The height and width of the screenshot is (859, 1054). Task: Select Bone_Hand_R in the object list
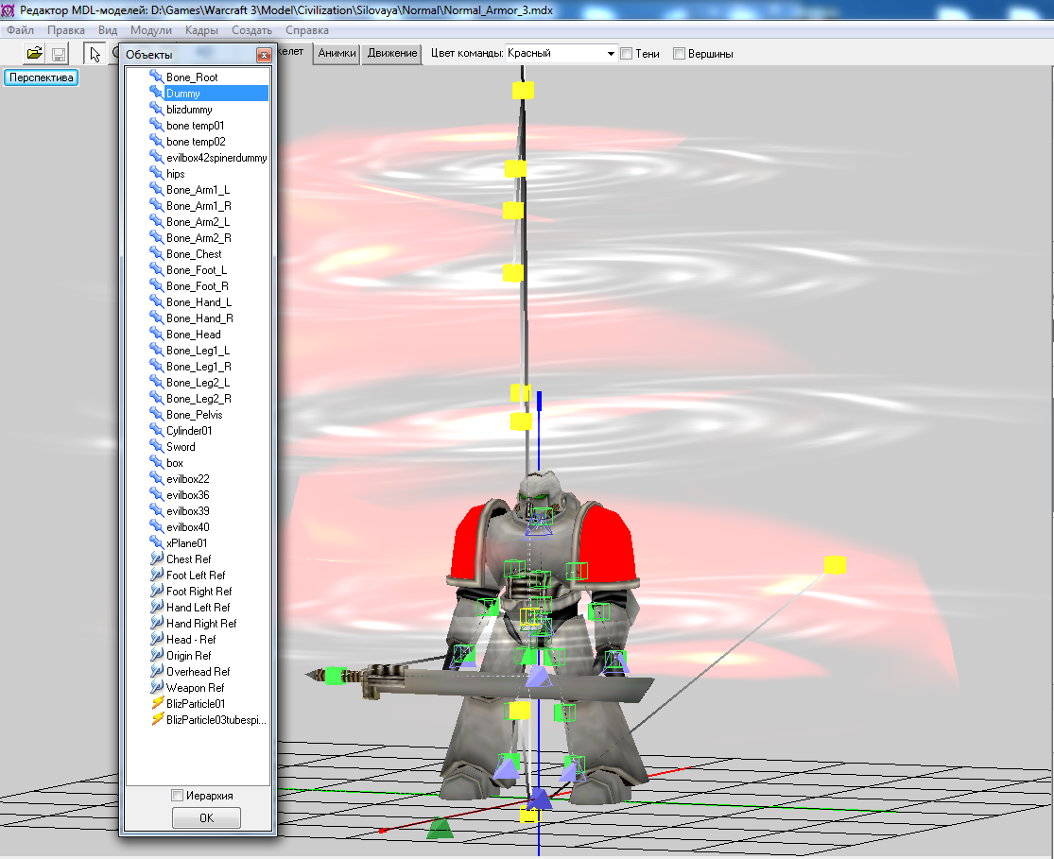click(200, 318)
